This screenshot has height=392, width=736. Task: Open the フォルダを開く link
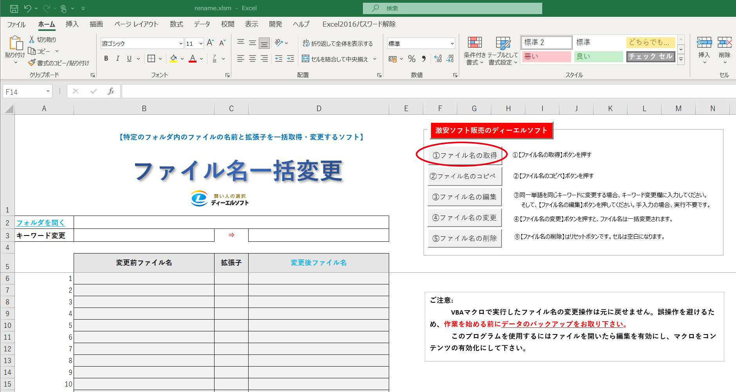coord(41,223)
